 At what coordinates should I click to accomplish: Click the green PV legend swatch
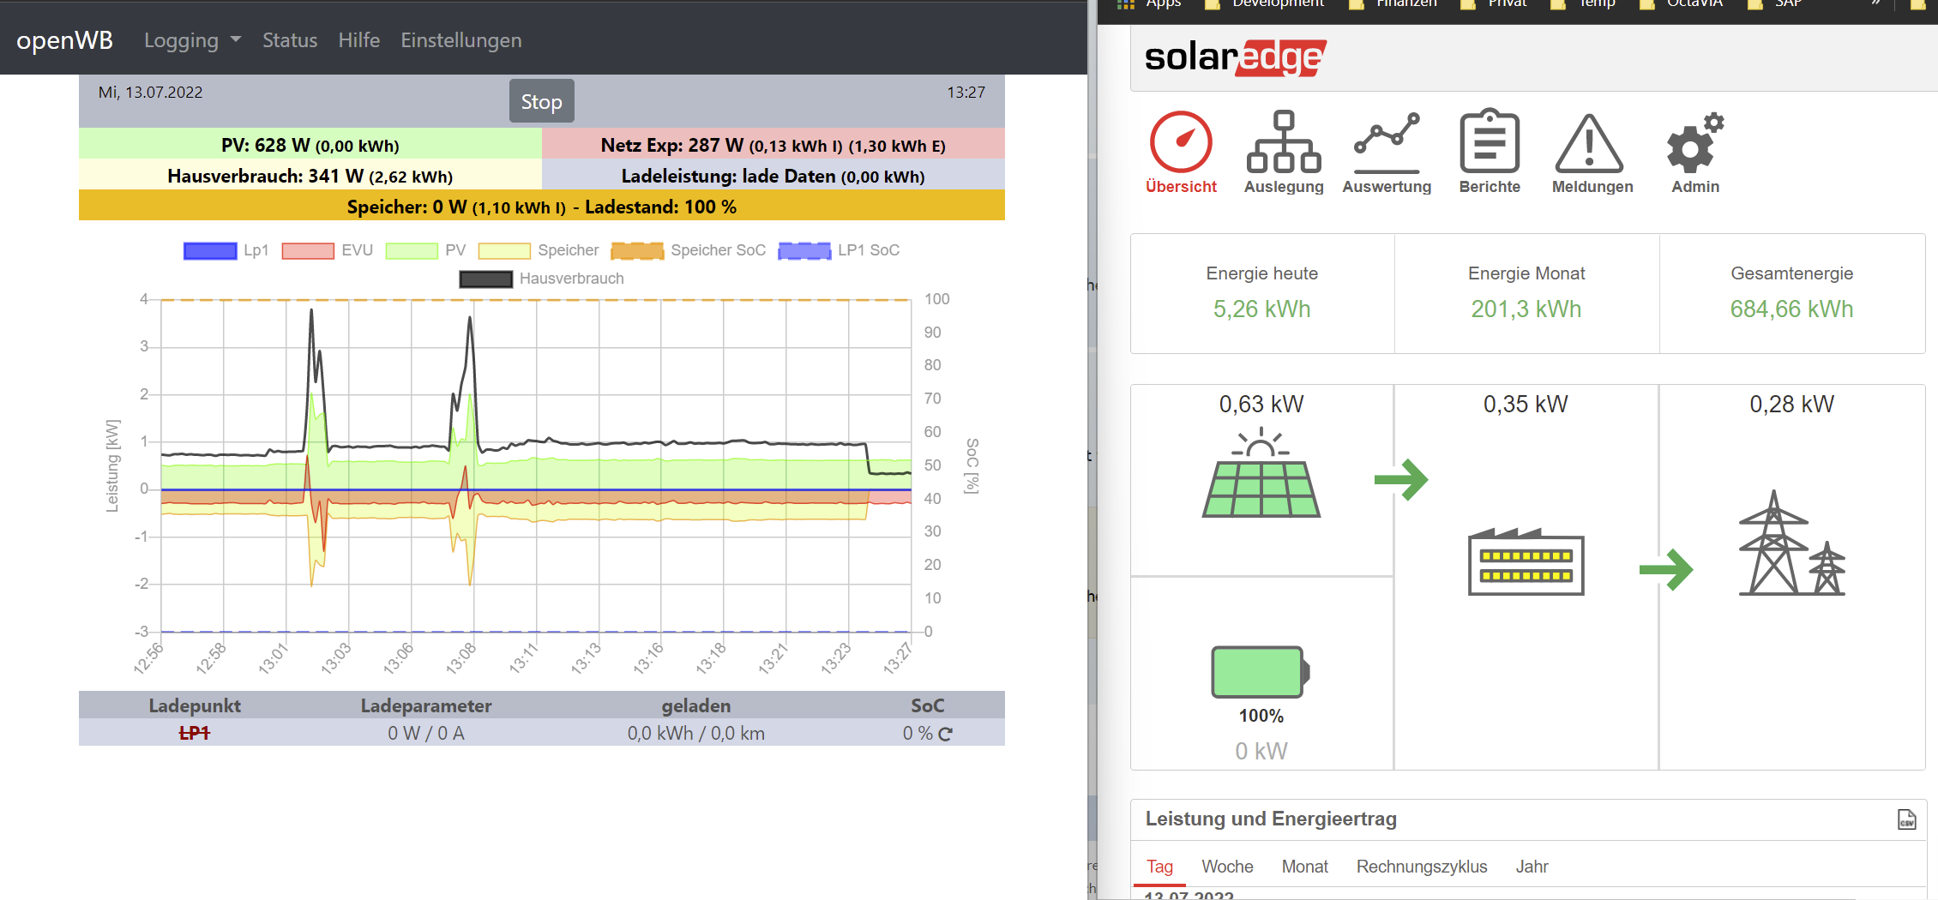412,250
